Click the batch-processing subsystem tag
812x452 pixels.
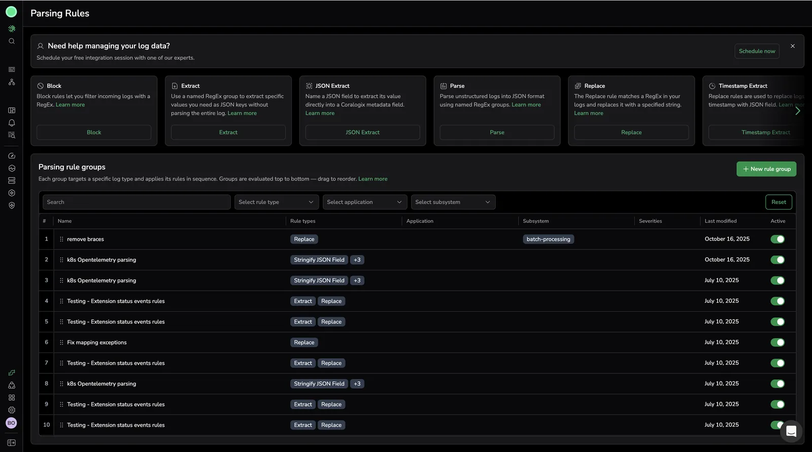coord(548,239)
